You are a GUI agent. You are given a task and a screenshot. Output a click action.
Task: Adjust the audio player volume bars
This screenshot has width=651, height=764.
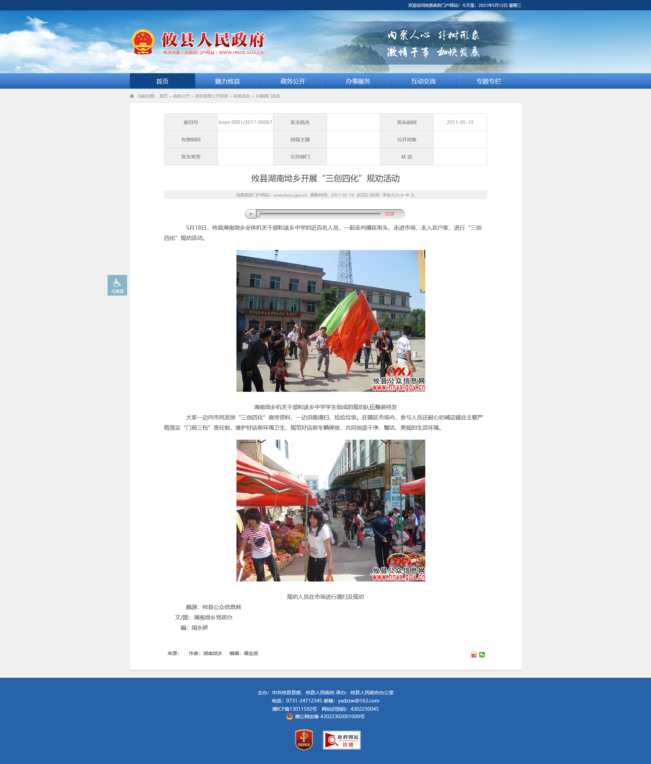coord(389,214)
